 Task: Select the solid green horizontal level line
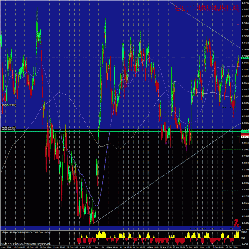pos(121,131)
